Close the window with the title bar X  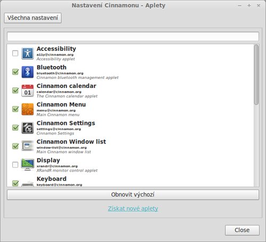259,6
